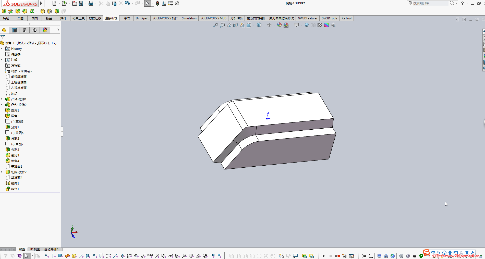This screenshot has height=259, width=485.
Task: Click the Edit Appearance icon
Action: tap(279, 25)
